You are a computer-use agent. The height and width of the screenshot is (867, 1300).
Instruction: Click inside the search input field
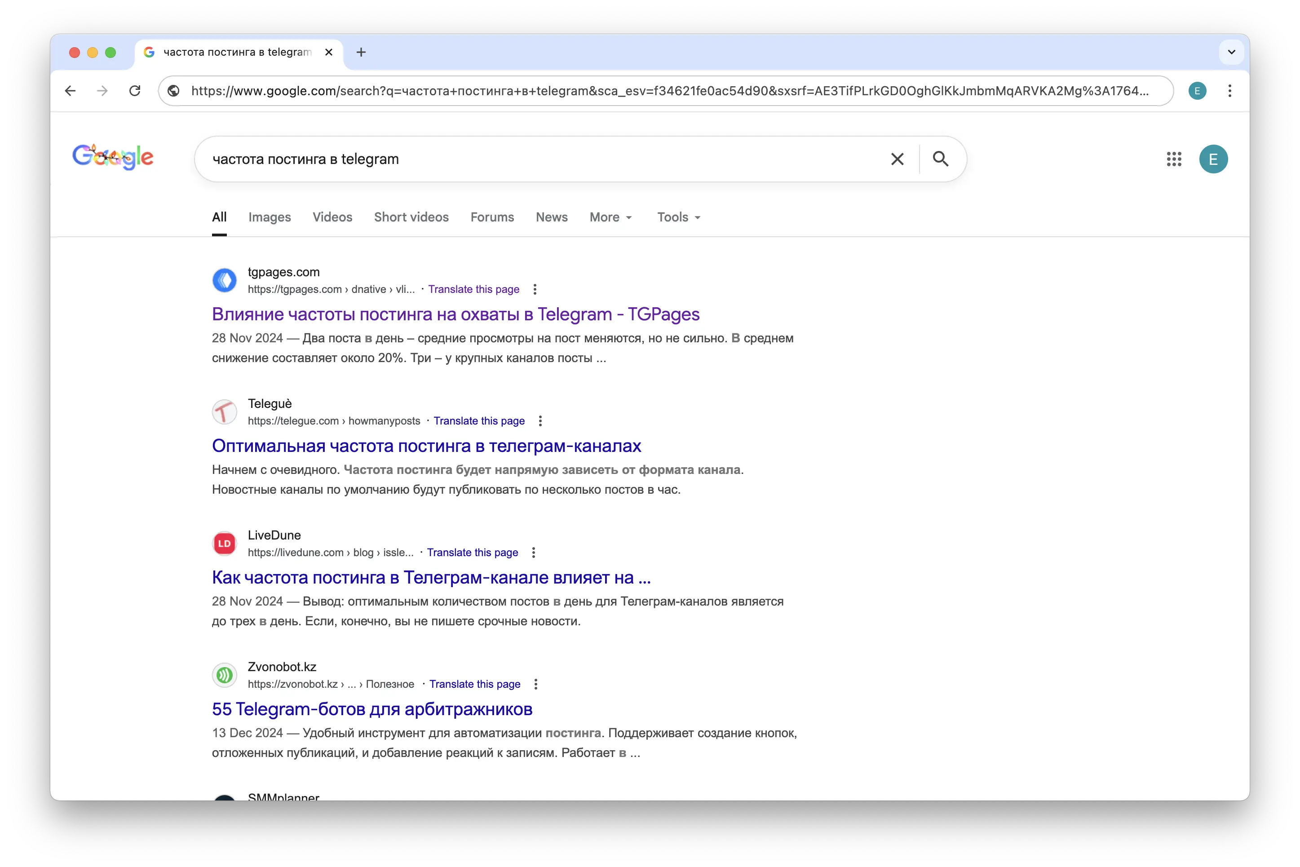click(498, 159)
